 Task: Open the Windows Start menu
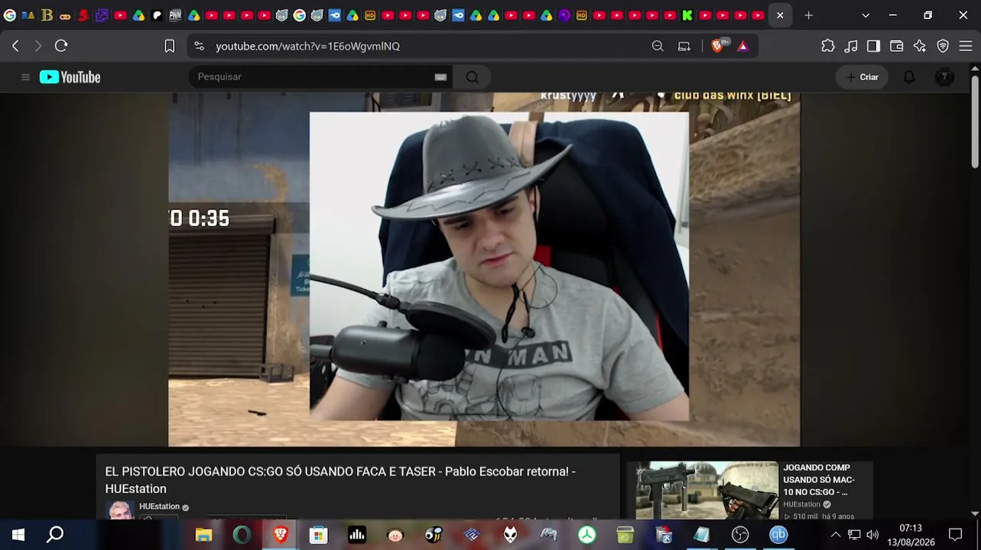coord(18,535)
